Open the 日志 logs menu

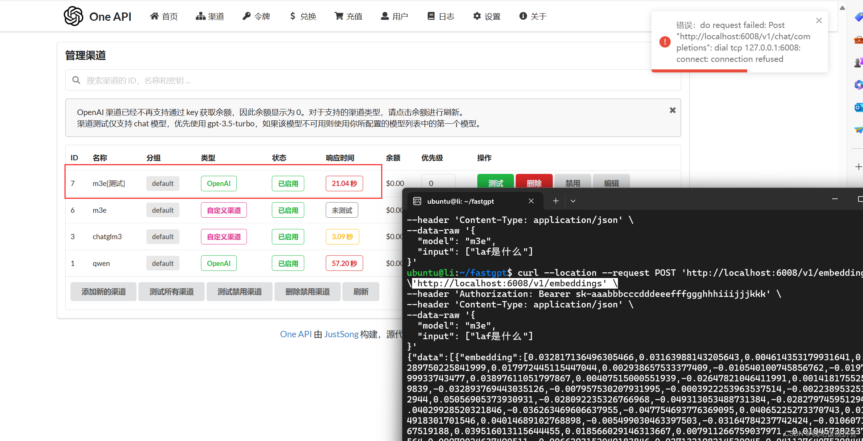click(441, 16)
